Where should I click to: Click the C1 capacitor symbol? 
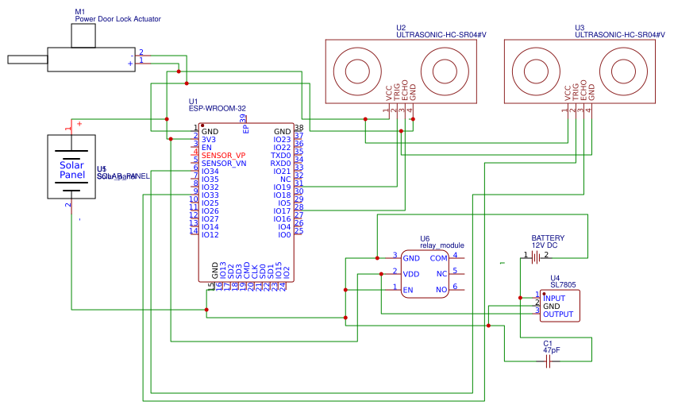pyautogui.click(x=548, y=362)
